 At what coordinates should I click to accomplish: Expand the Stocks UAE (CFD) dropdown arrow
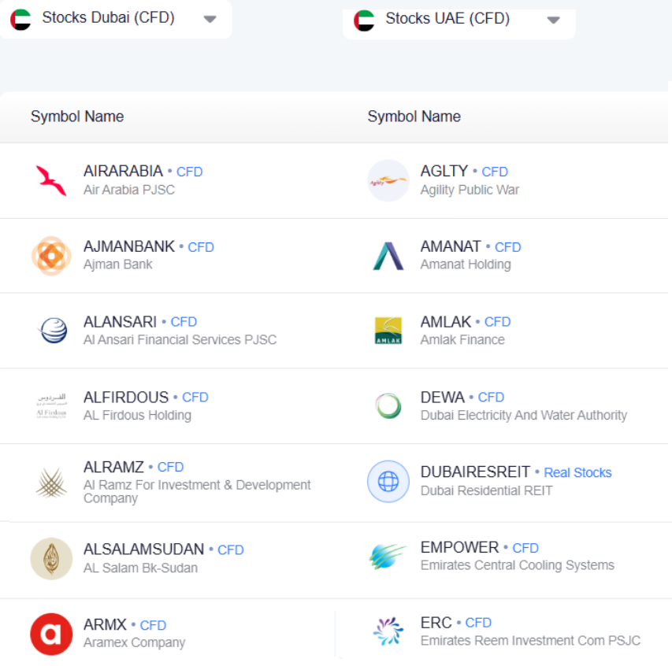(x=553, y=20)
